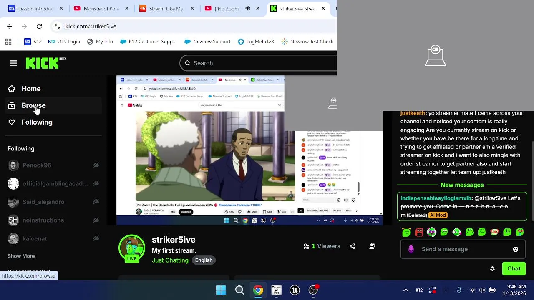The image size is (534, 300).
Task: Insert the headphones emote with purple eyes
Action: tap(431, 232)
